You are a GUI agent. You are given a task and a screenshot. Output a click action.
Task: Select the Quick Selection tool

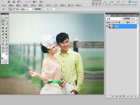coord(6,21)
